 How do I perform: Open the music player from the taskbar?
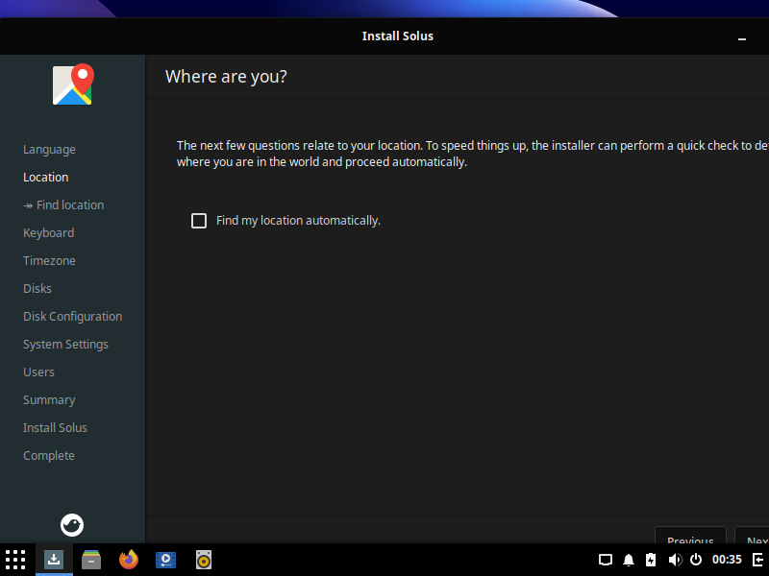click(204, 560)
